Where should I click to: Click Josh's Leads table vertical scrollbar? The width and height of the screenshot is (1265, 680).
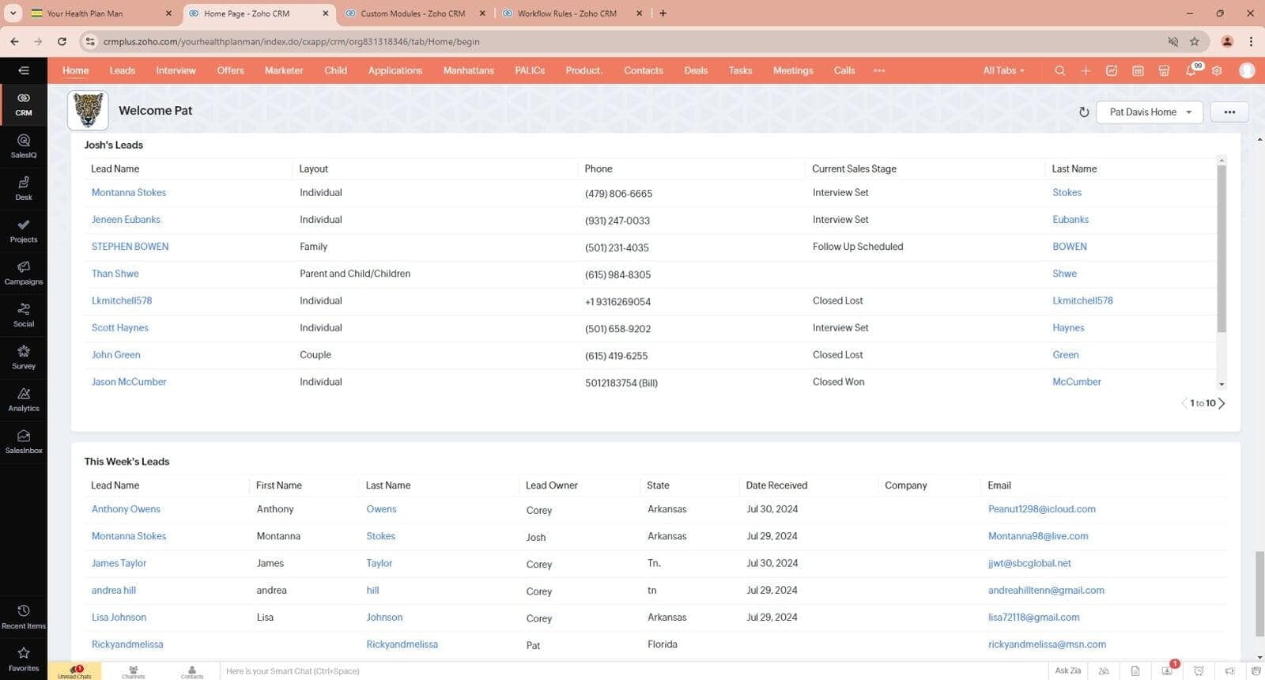tap(1222, 249)
